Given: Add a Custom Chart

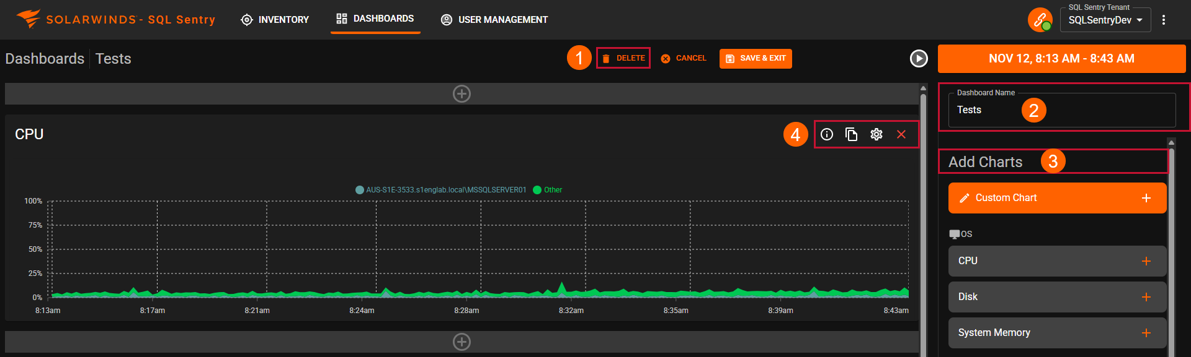Looking at the screenshot, I should 1057,198.
